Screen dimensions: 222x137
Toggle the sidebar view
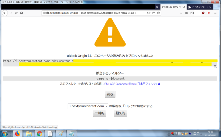point(192,13)
